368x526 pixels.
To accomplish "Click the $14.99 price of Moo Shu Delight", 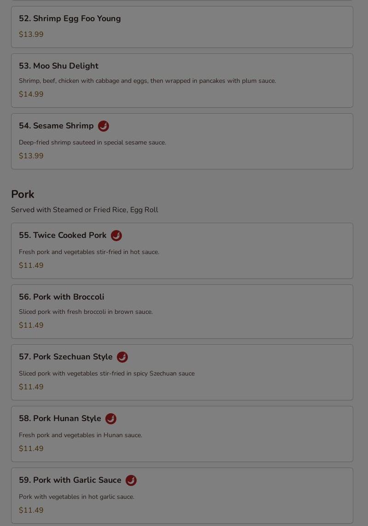I will 31,94.
